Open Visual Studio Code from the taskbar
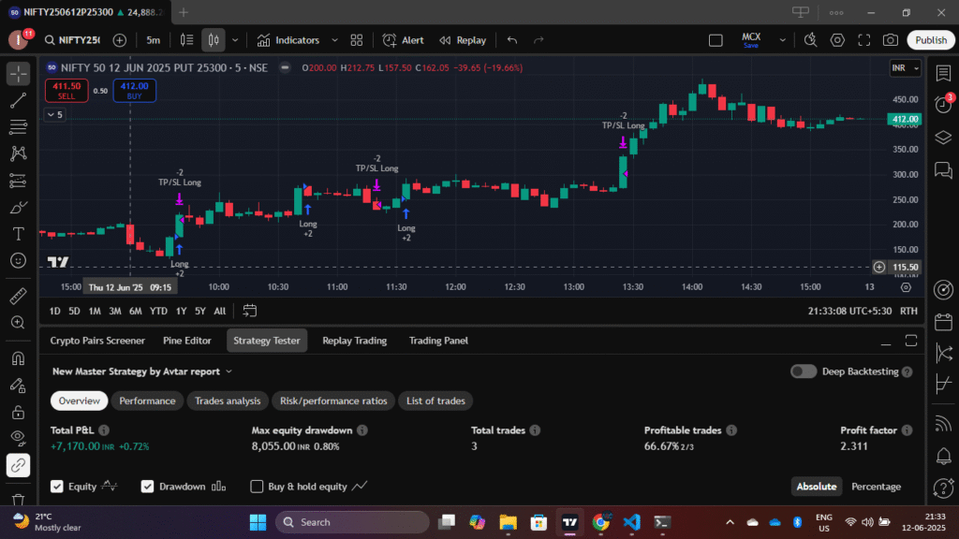 point(632,522)
